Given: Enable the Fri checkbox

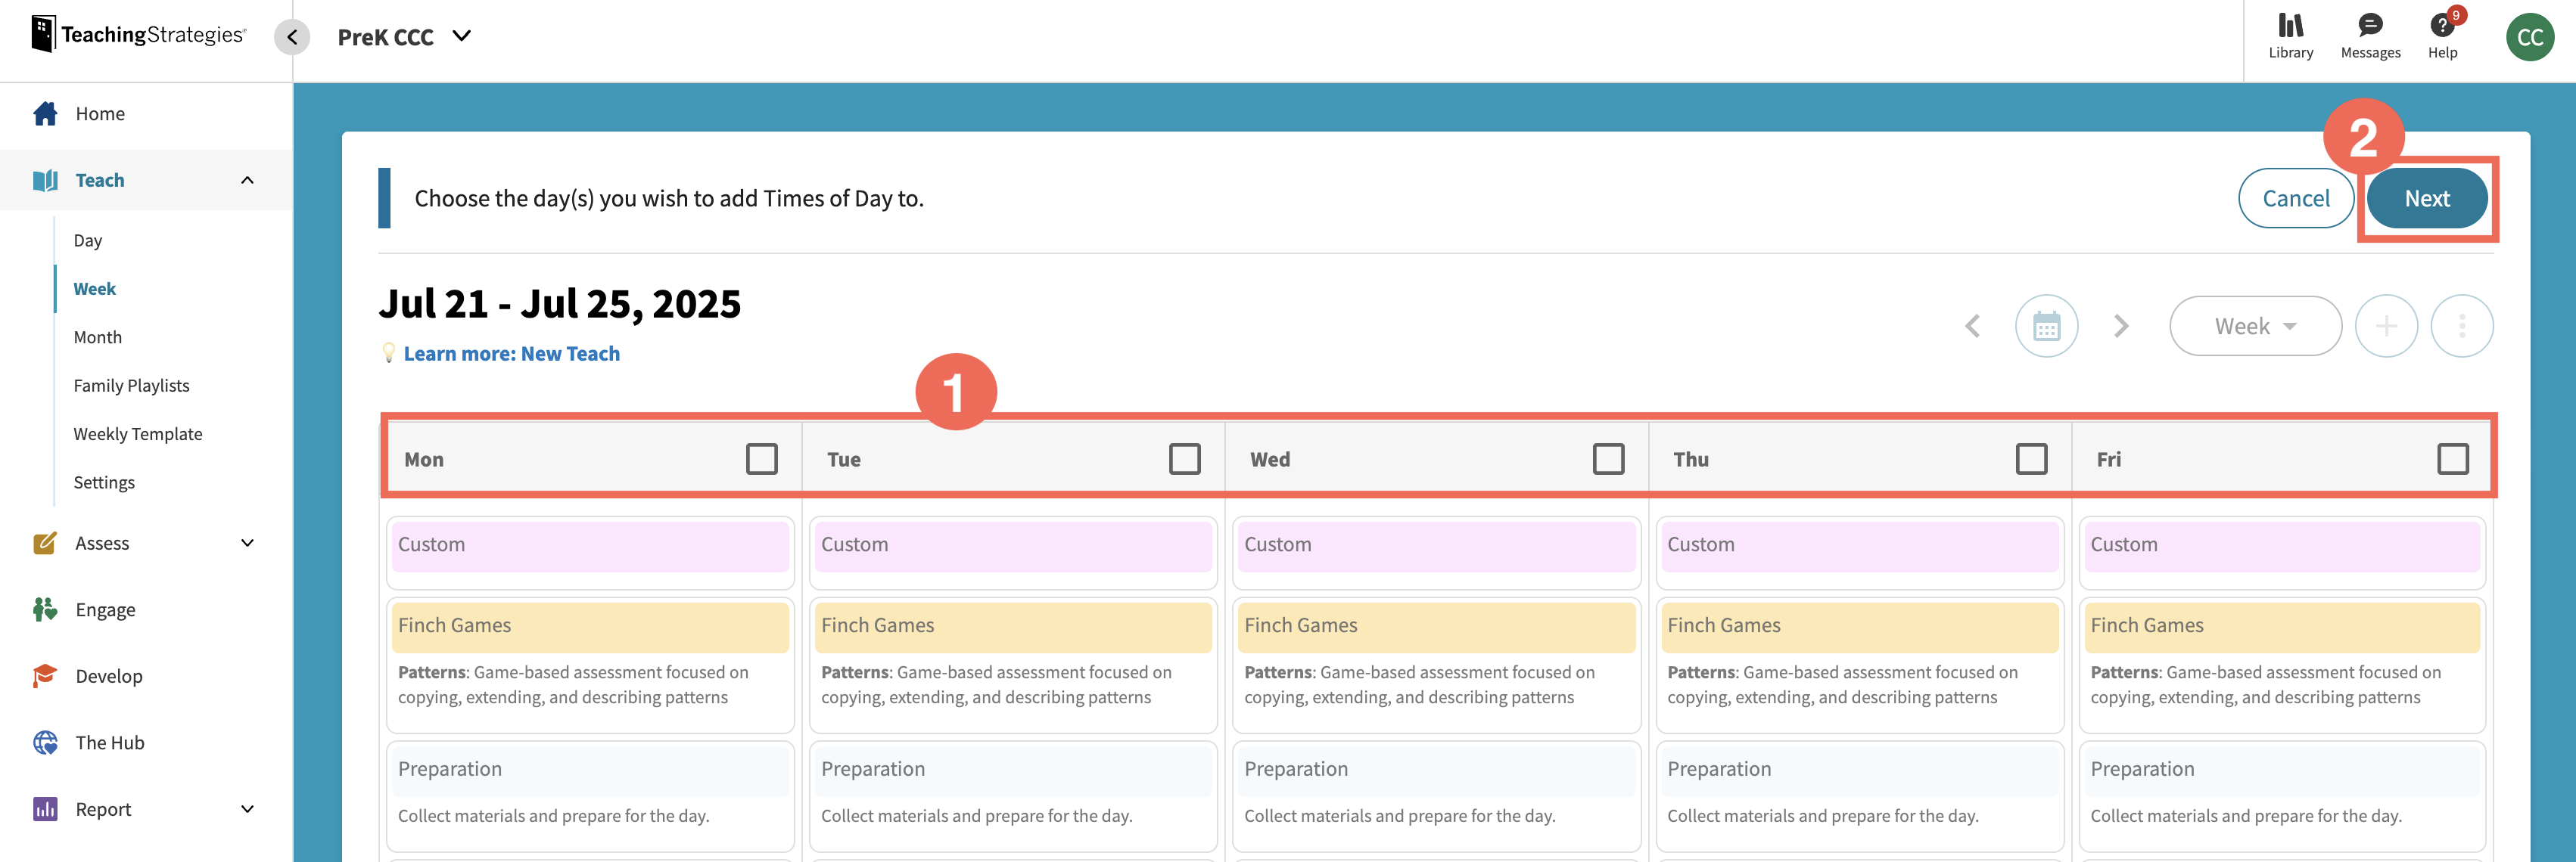Looking at the screenshot, I should point(2451,457).
